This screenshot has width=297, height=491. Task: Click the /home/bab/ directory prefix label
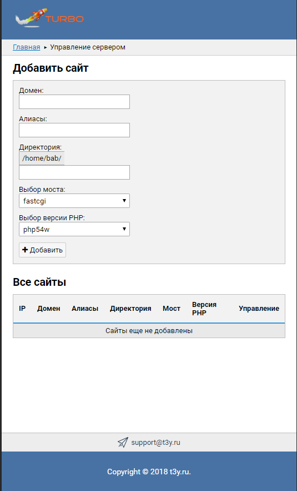pos(42,158)
